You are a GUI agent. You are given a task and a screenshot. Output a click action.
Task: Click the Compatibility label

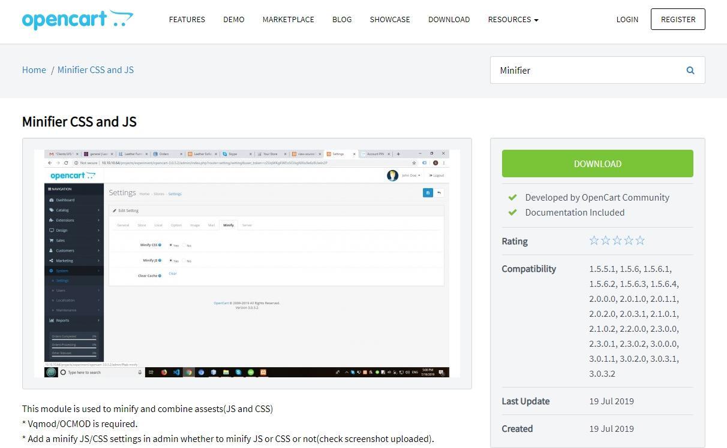point(529,269)
